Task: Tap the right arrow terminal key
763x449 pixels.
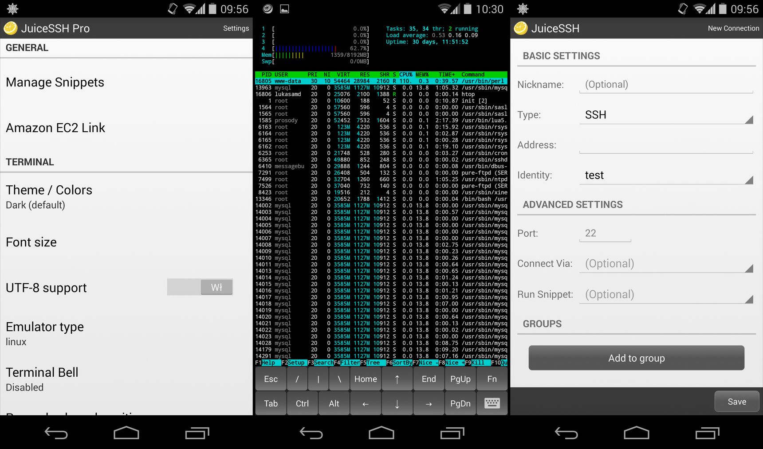Action: pos(429,403)
